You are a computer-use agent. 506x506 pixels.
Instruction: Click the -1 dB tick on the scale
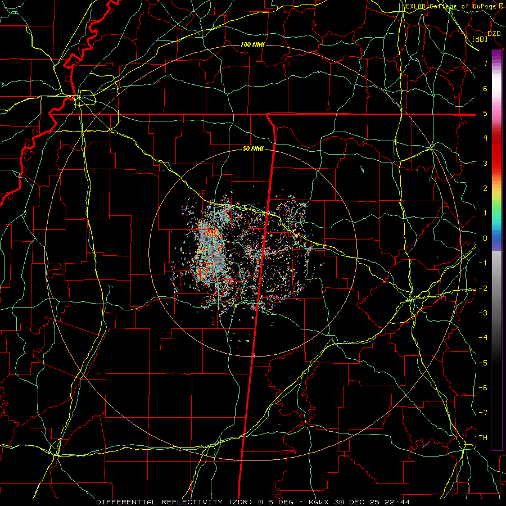483,263
